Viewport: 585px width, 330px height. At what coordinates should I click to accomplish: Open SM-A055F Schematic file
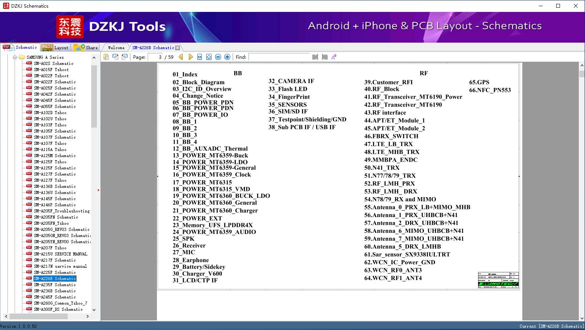[55, 106]
